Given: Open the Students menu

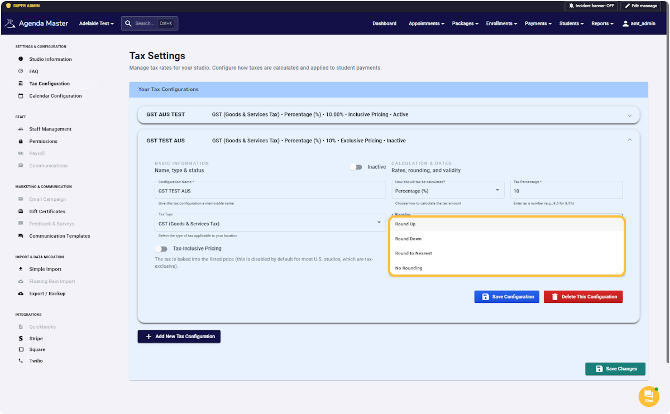Looking at the screenshot, I should click(x=572, y=23).
